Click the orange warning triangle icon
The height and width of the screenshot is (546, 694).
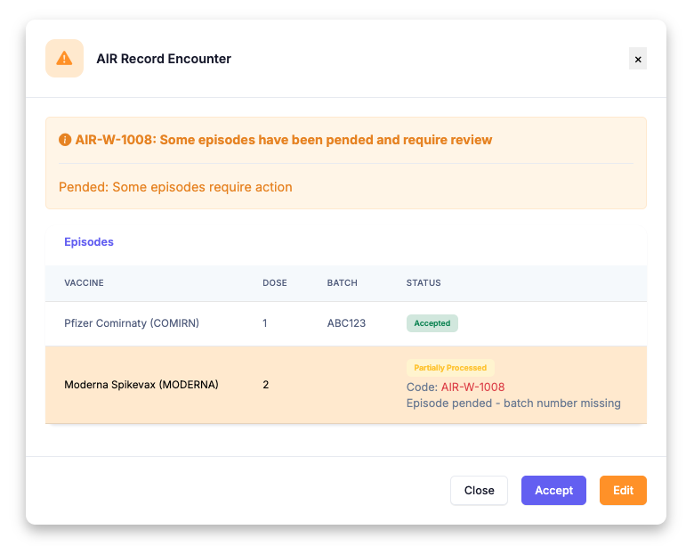point(64,59)
